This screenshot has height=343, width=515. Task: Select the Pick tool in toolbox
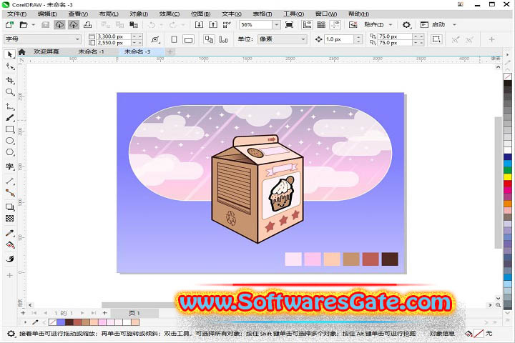tap(10, 54)
